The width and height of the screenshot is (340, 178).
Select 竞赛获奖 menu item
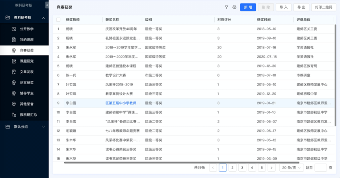click(24, 50)
